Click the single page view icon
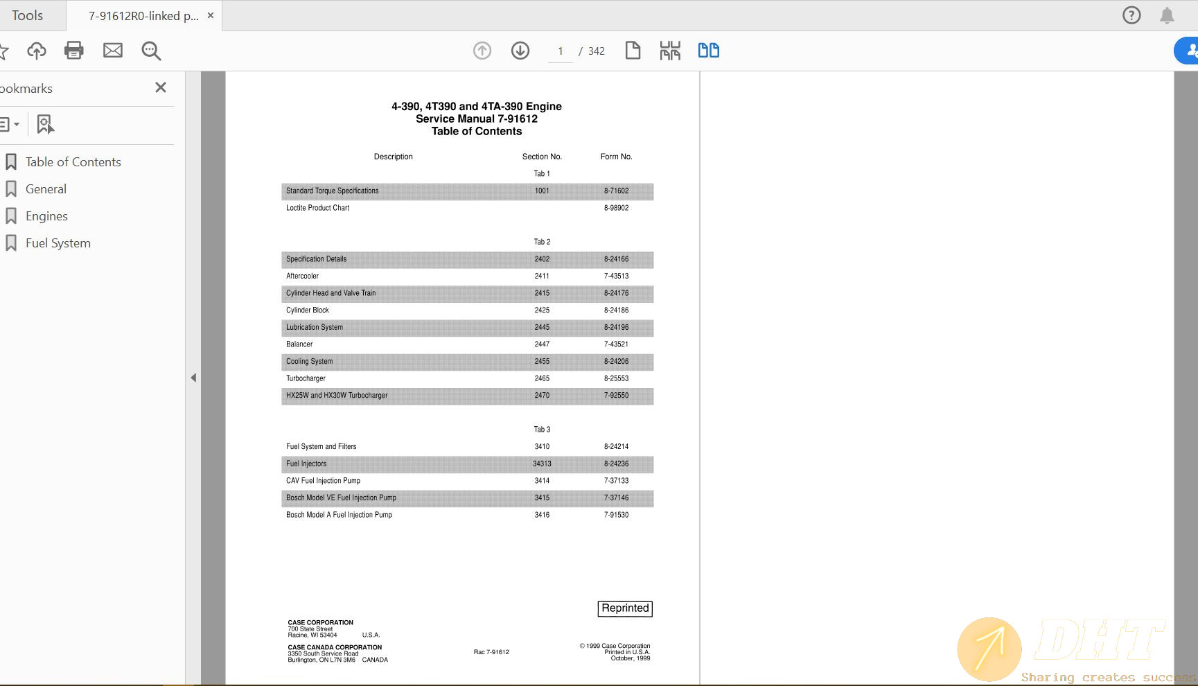 (x=633, y=51)
